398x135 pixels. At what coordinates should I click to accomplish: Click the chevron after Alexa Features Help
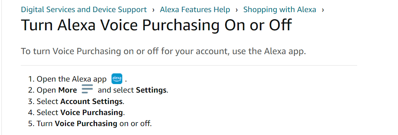pos(237,10)
